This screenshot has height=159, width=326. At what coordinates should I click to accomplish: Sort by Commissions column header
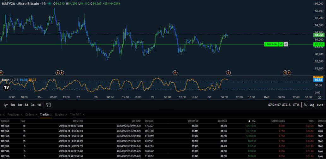(x=278, y=121)
